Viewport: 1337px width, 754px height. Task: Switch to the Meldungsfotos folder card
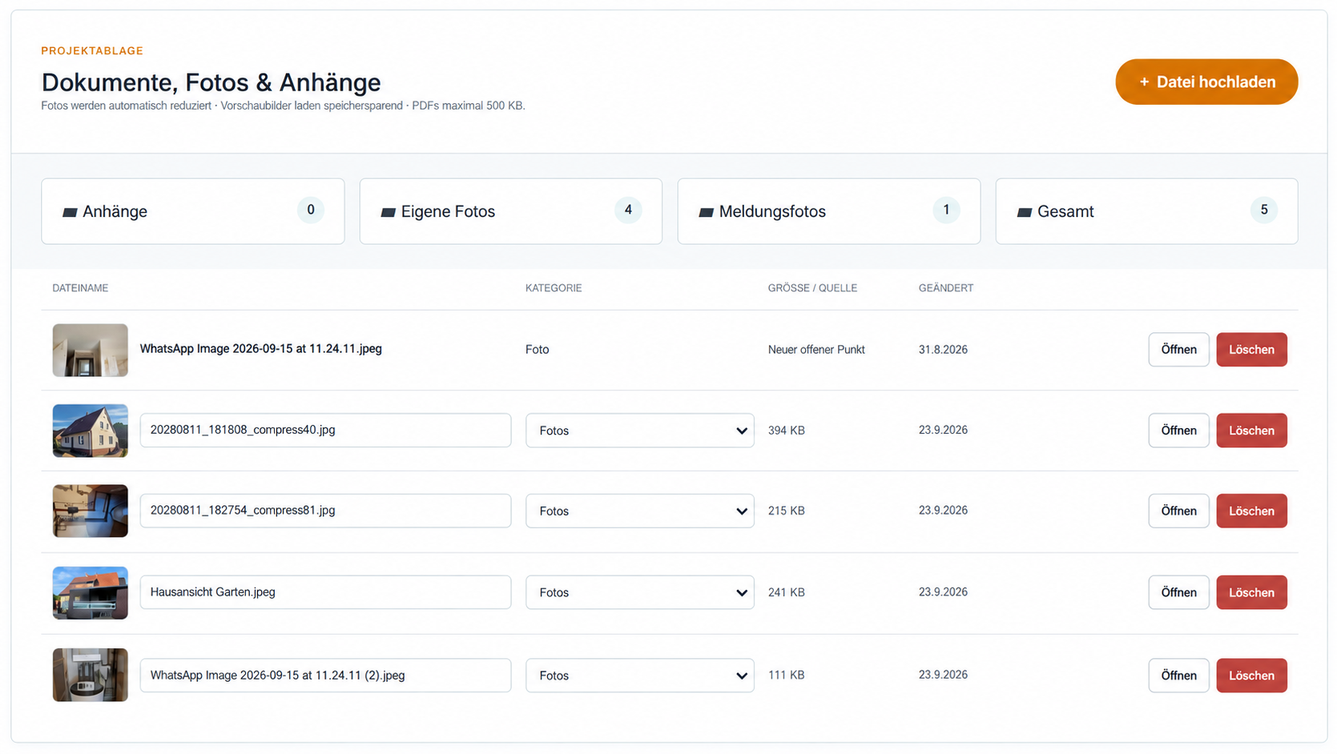(828, 211)
